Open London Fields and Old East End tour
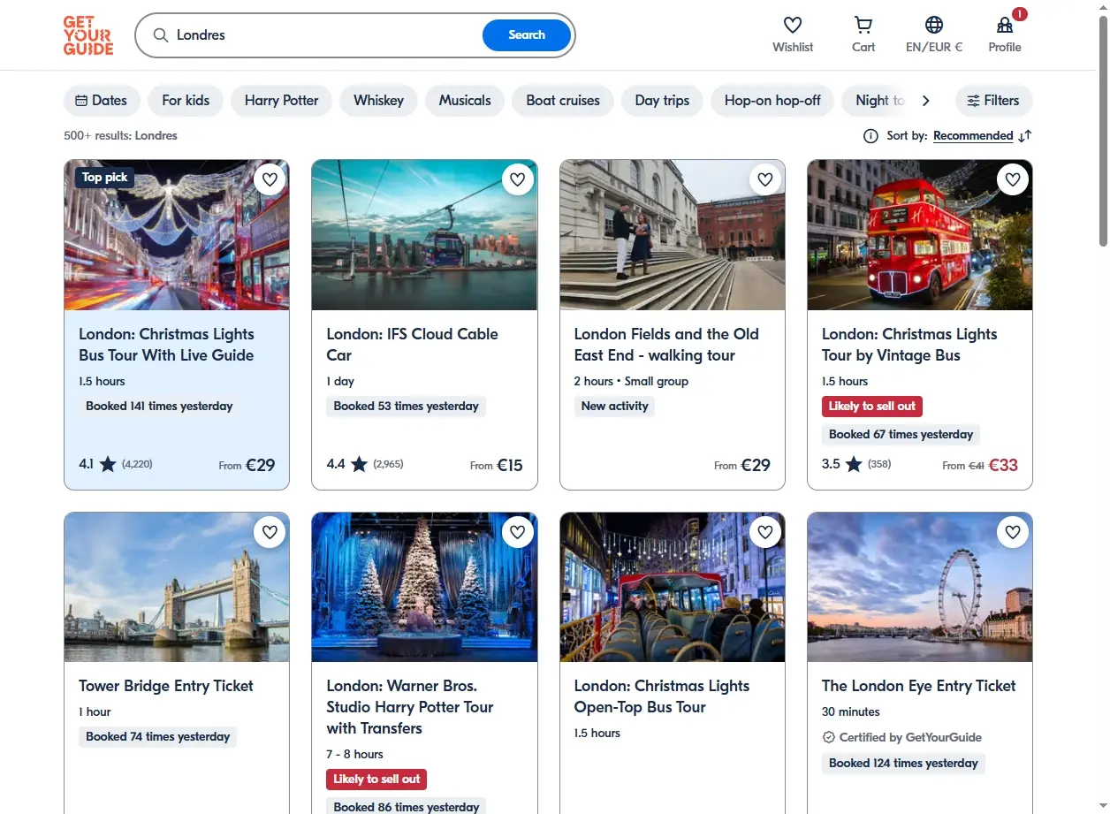 (x=666, y=345)
